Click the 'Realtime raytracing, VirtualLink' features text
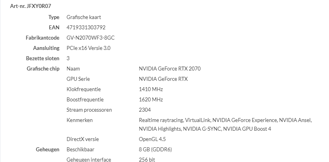This screenshot has width=329, height=162. [x=175, y=120]
